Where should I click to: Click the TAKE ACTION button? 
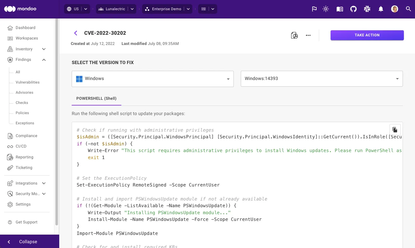[x=367, y=35]
